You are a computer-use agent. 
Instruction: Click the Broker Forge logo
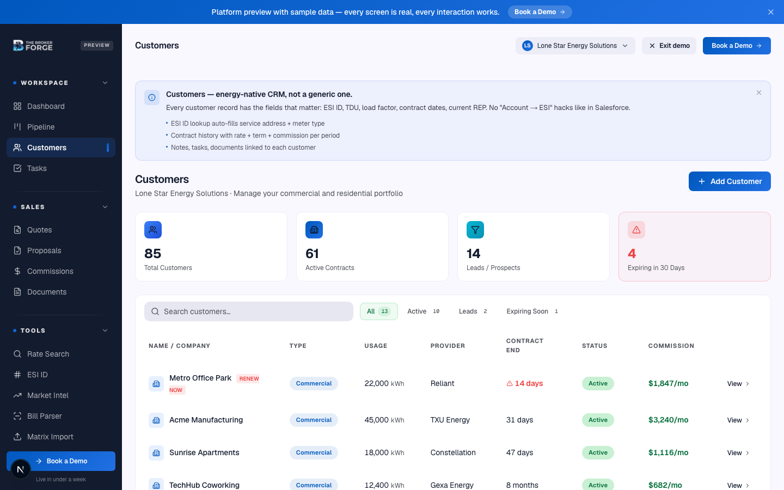[x=33, y=46]
